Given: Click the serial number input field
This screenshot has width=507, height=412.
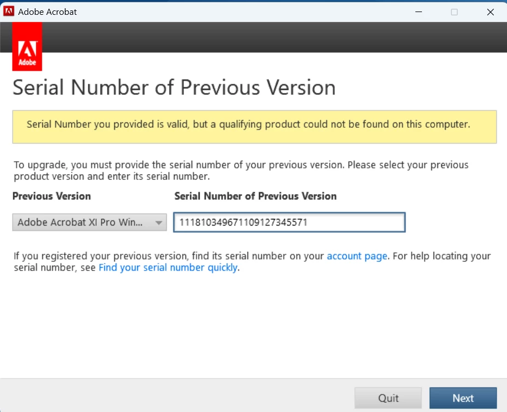Looking at the screenshot, I should tap(289, 222).
